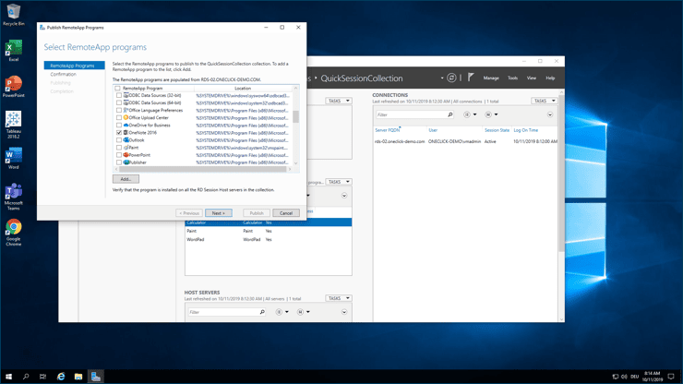Image resolution: width=683 pixels, height=384 pixels.
Task: Expand the Connections filter chevron
Action: coord(550,115)
